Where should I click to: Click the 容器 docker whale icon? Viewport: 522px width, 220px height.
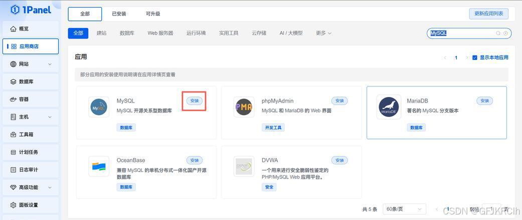[x=14, y=99]
